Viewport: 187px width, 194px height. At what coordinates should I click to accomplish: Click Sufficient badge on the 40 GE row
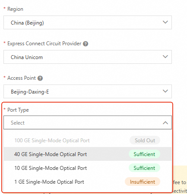click(144, 154)
